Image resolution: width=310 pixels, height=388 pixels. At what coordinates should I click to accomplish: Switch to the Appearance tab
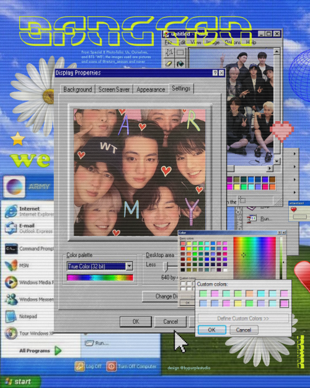coord(151,89)
